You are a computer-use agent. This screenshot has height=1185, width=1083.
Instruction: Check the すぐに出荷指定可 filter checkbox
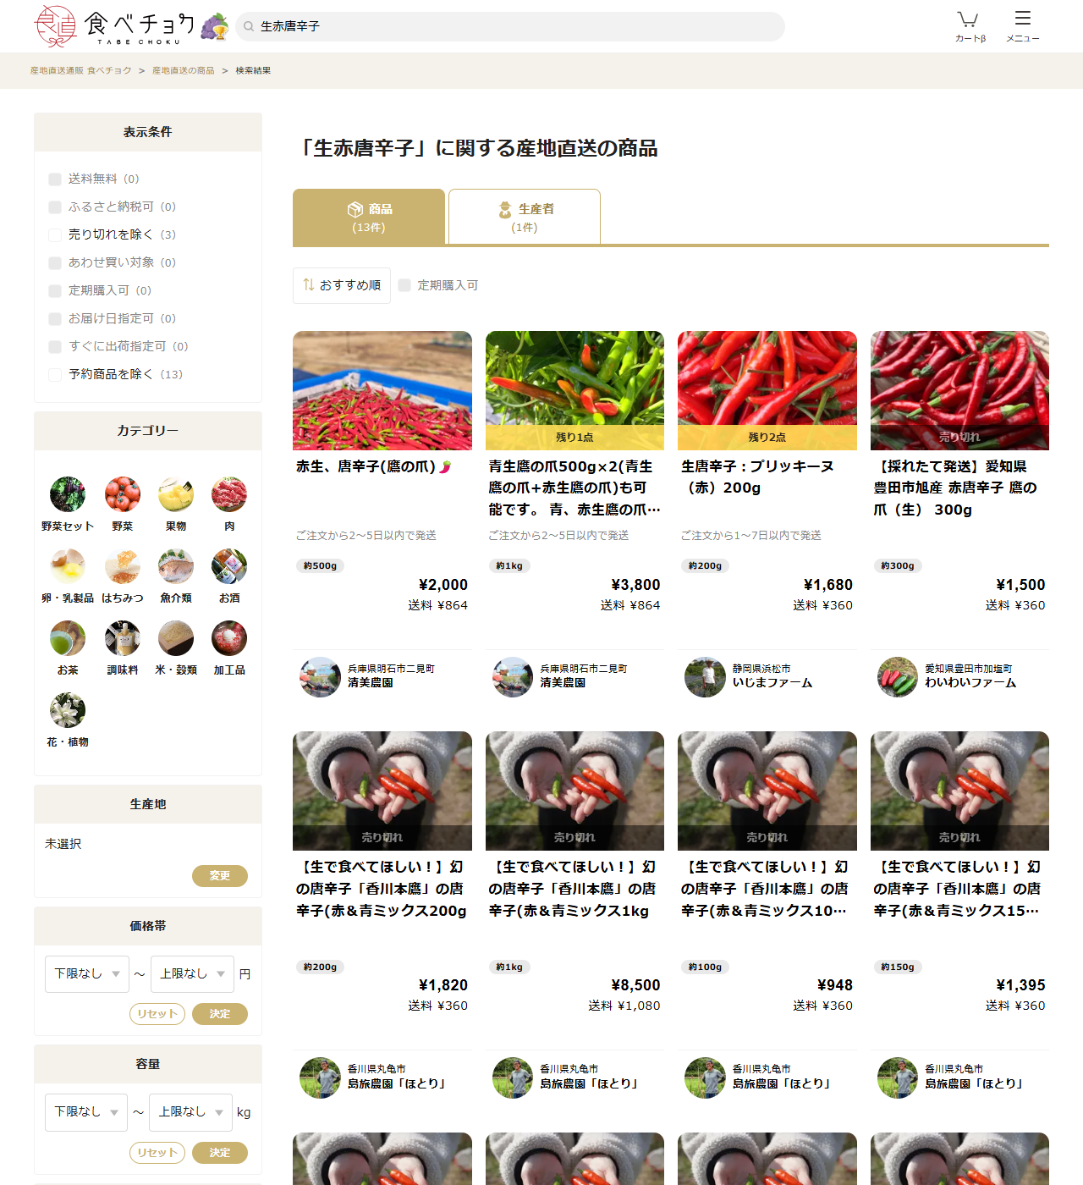[x=55, y=346]
